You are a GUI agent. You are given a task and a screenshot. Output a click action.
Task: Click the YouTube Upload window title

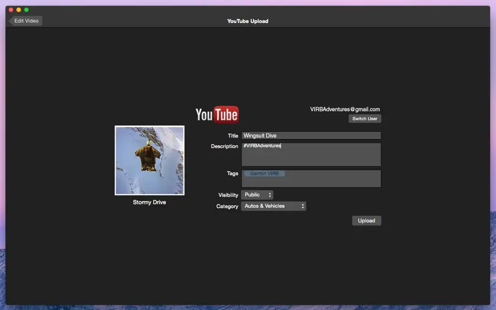click(x=247, y=21)
